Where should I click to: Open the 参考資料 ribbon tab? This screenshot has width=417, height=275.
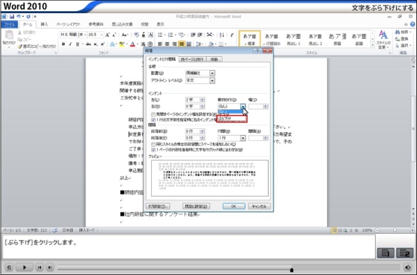(96, 24)
